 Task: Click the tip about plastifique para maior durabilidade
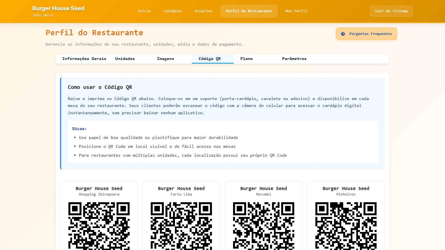pos(158,137)
